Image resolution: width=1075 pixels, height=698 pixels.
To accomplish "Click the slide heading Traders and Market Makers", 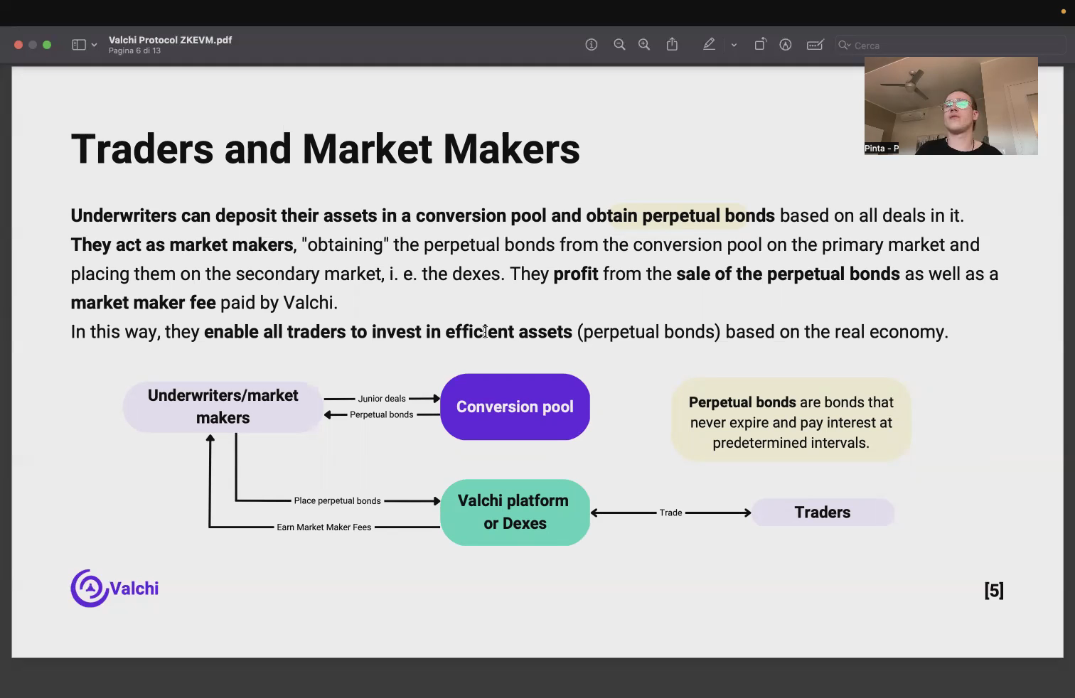I will [326, 149].
